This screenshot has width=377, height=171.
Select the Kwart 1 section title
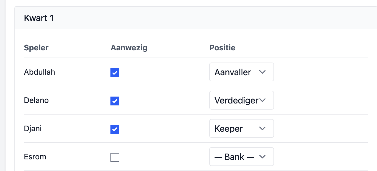(39, 18)
